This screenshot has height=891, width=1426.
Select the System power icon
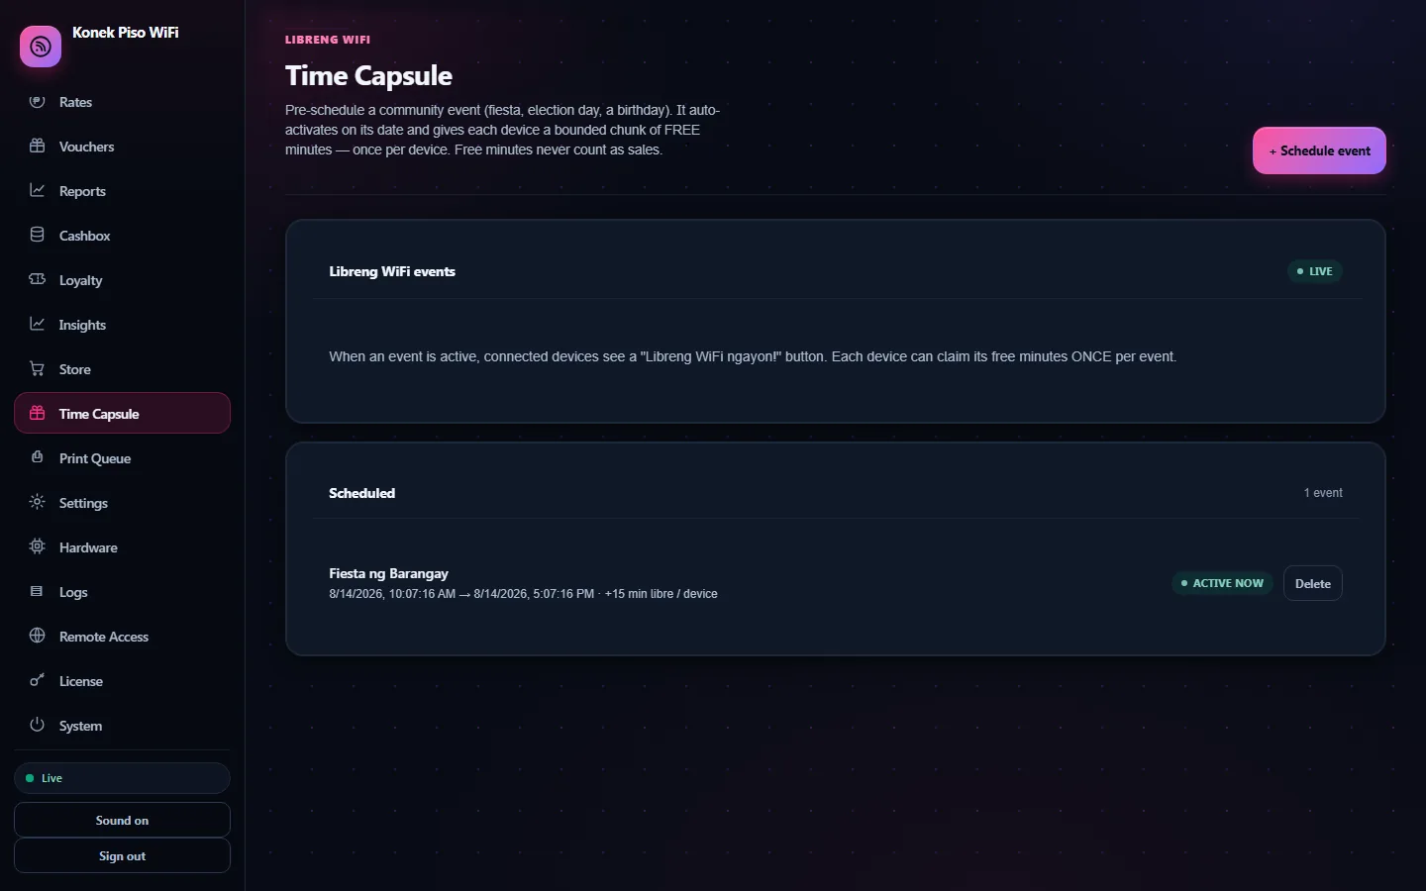[x=38, y=725]
